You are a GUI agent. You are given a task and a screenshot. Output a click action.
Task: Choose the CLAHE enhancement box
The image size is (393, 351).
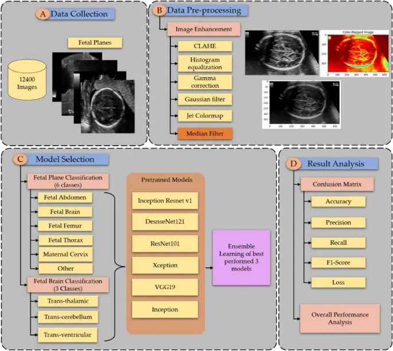204,46
